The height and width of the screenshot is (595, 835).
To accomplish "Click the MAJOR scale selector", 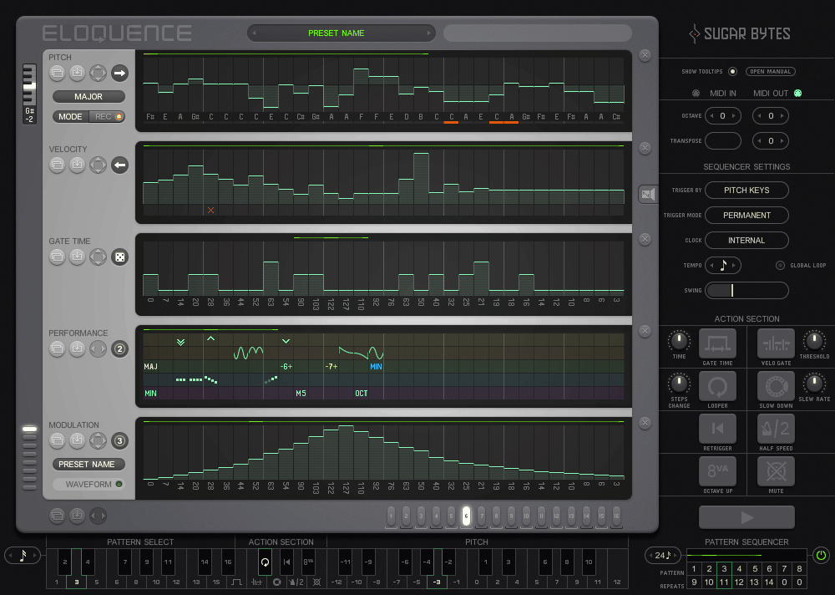I will [88, 96].
